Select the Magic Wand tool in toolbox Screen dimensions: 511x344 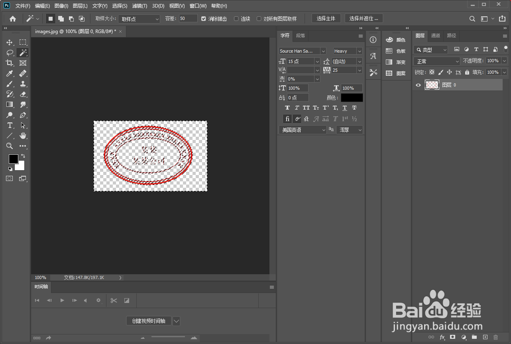(x=23, y=53)
